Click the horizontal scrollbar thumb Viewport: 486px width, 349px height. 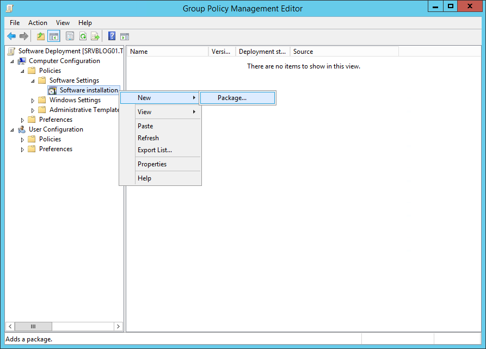tap(33, 326)
